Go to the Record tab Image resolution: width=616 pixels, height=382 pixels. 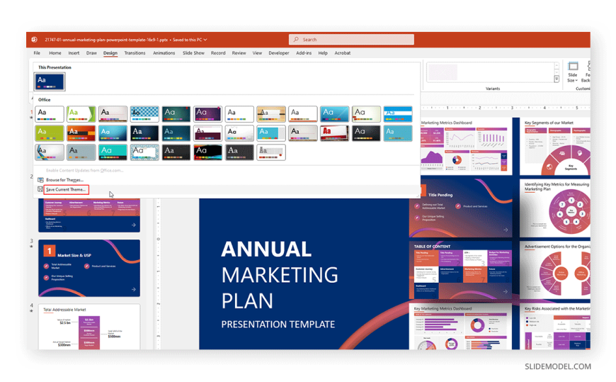pyautogui.click(x=218, y=52)
